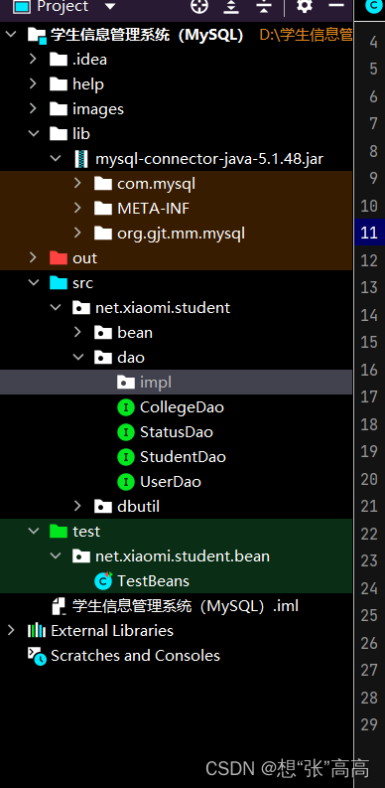Click the locate/select opened file target icon
Screen dimensions: 385x788
(x=199, y=6)
